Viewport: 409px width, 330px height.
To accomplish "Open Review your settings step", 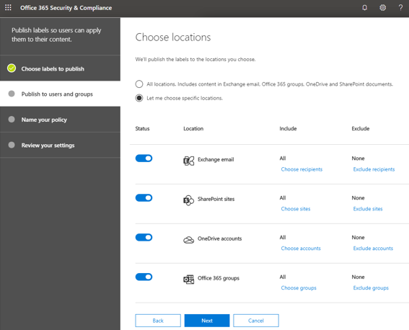I will point(60,145).
